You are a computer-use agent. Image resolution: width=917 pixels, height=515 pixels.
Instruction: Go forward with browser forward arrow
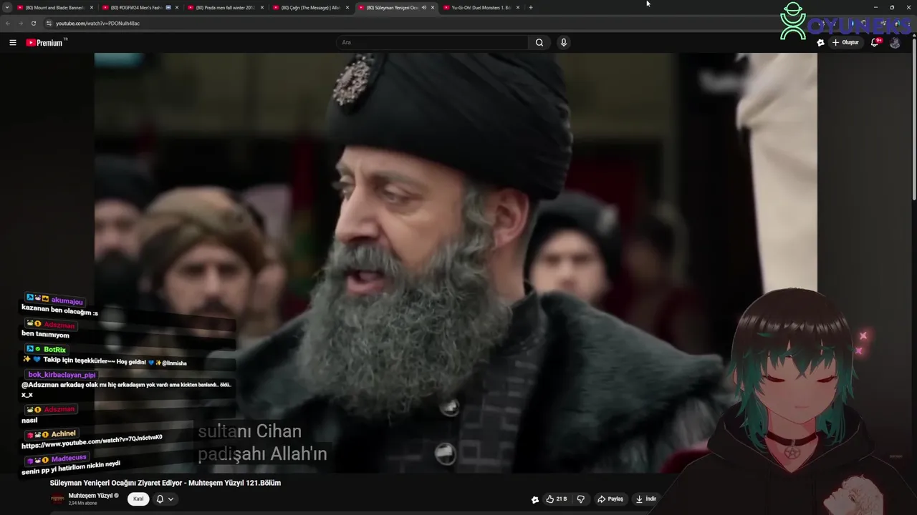coord(20,23)
